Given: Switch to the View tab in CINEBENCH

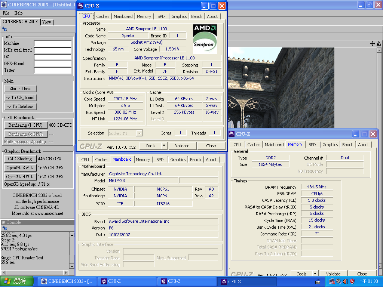Looking at the screenshot, I should (47, 22).
